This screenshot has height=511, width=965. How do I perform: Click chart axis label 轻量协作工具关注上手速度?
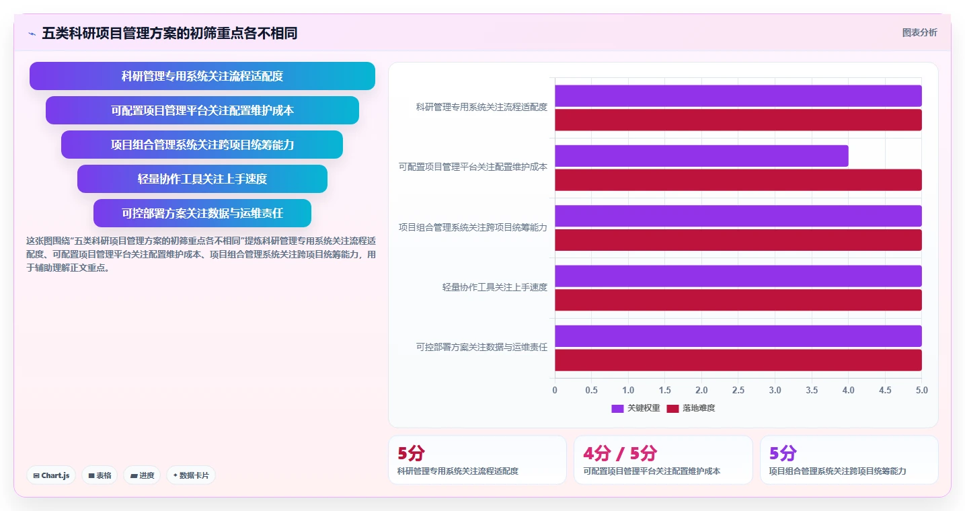(495, 287)
